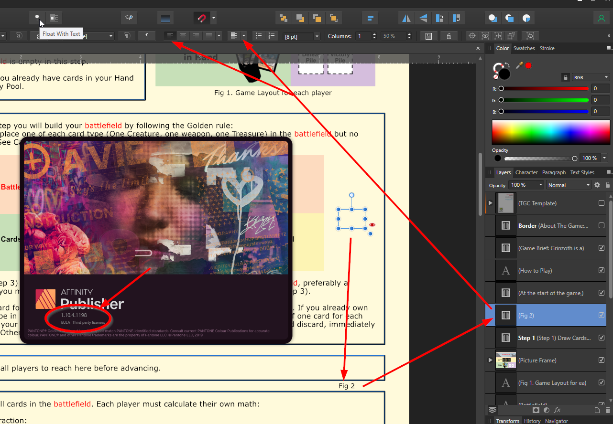The height and width of the screenshot is (424, 613).
Task: Click the Columns number field
Action: [363, 36]
